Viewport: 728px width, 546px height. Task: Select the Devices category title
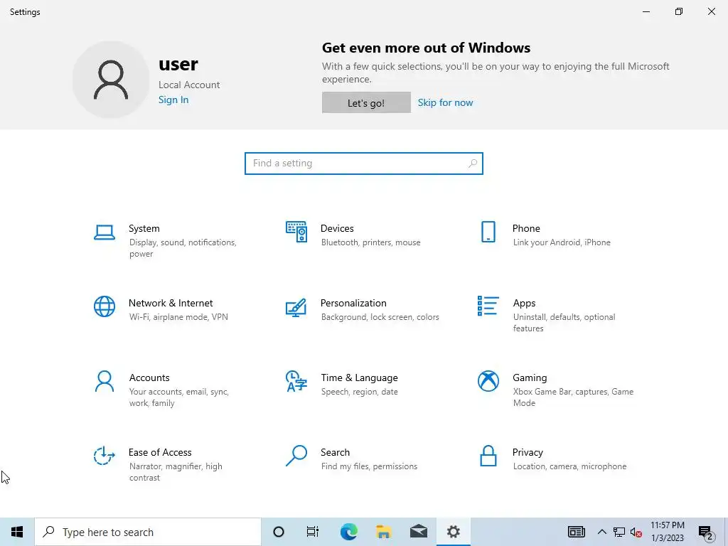pyautogui.click(x=336, y=228)
